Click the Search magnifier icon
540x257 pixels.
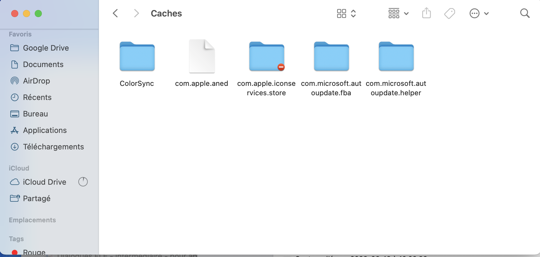[x=525, y=13]
